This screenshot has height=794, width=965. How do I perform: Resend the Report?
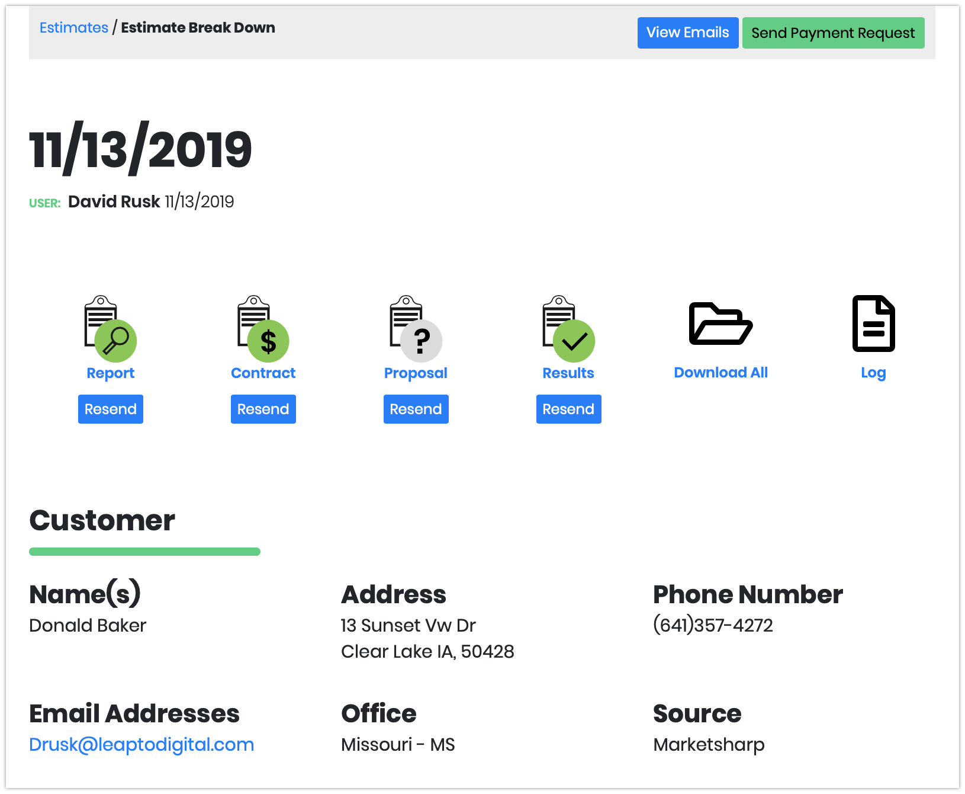[111, 409]
